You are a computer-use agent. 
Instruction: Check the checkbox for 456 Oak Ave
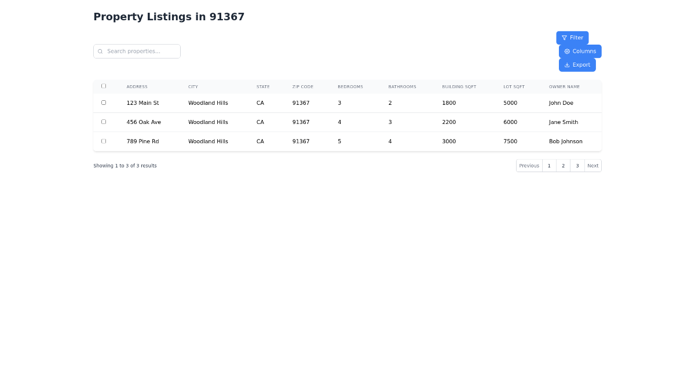click(x=104, y=121)
